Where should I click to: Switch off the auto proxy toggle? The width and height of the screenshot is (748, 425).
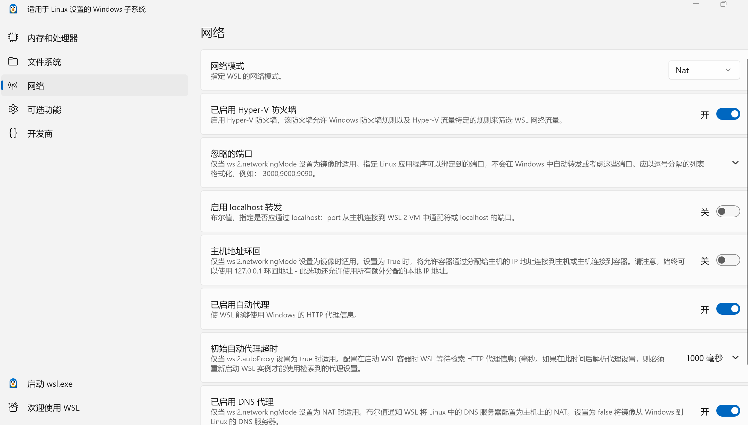click(x=728, y=309)
